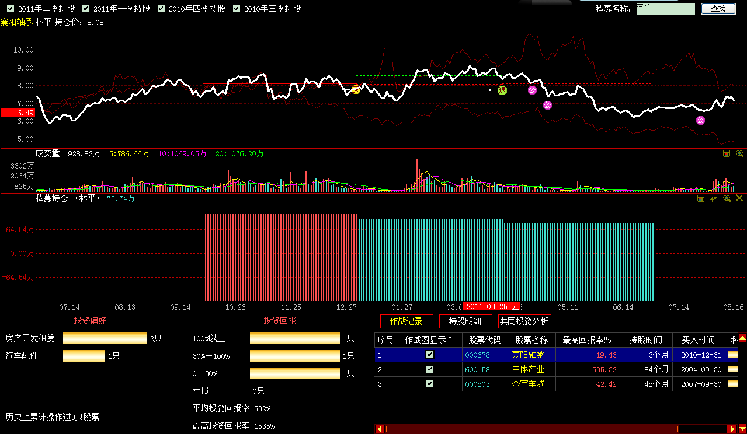Switch to the 持股明细 tab
The height and width of the screenshot is (434, 747).
tap(465, 321)
